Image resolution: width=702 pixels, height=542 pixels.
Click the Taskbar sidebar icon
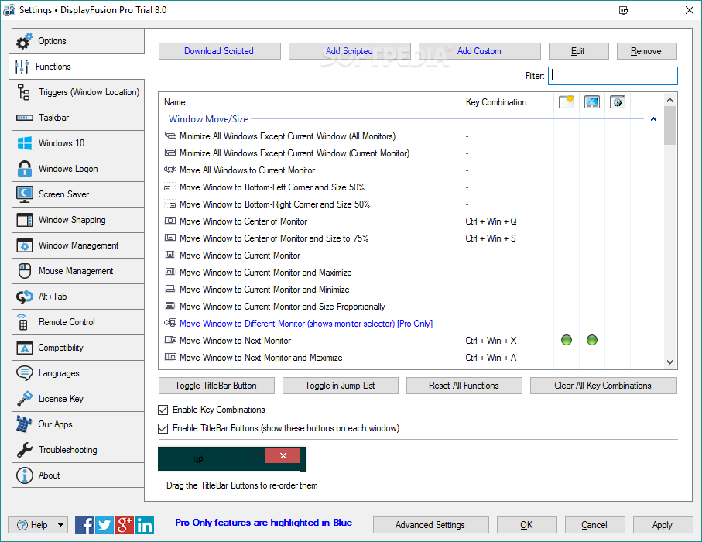pos(25,118)
